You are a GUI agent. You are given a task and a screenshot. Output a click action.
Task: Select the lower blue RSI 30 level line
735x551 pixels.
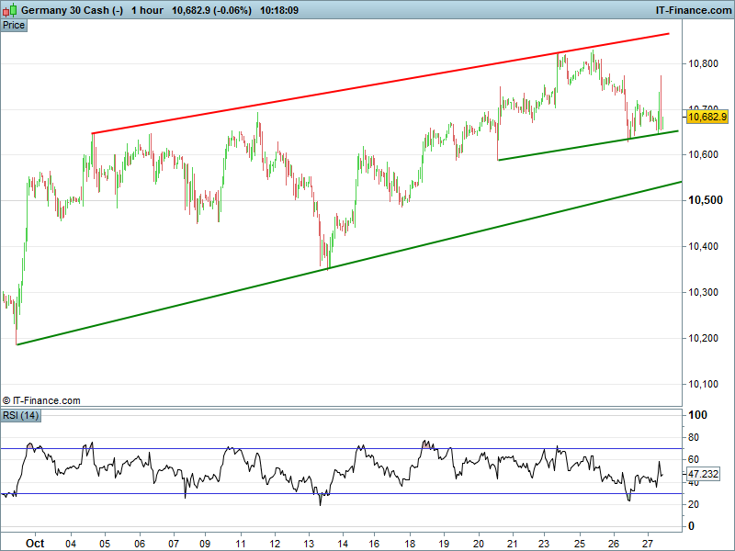(341, 493)
